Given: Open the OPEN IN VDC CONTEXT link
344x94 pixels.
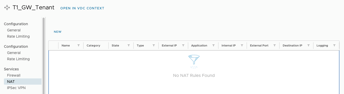Looking at the screenshot, I should 82,8.
